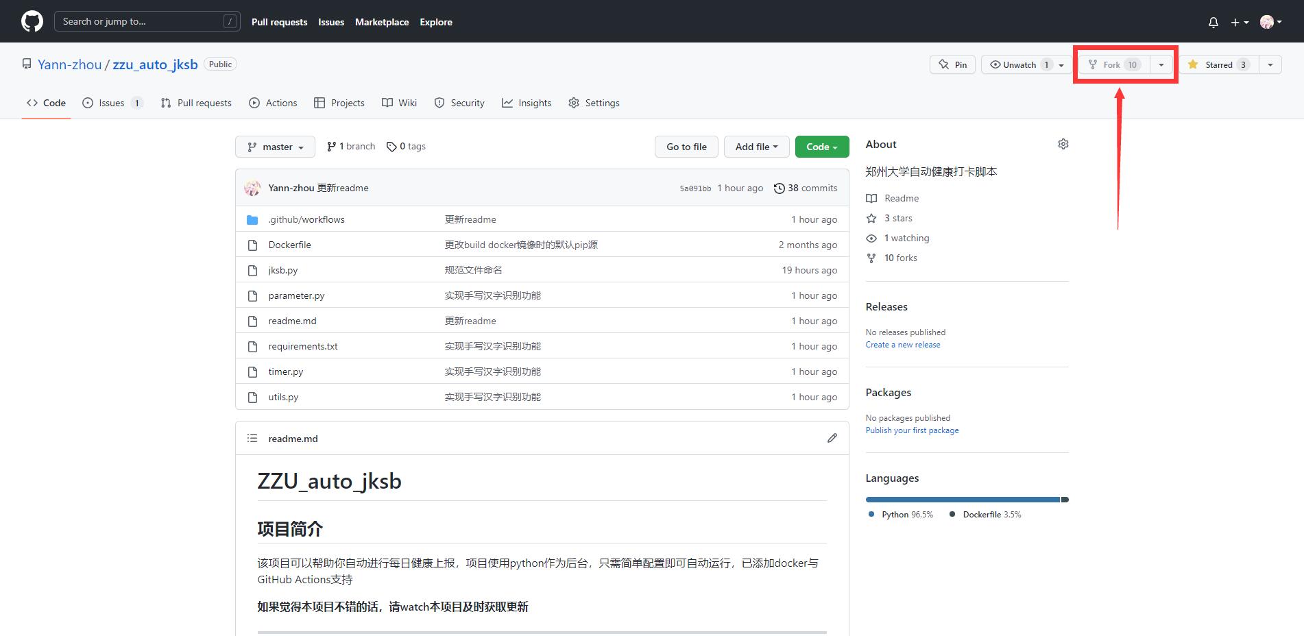Open utils.py file
Viewport: 1304px width, 636px height.
[283, 397]
